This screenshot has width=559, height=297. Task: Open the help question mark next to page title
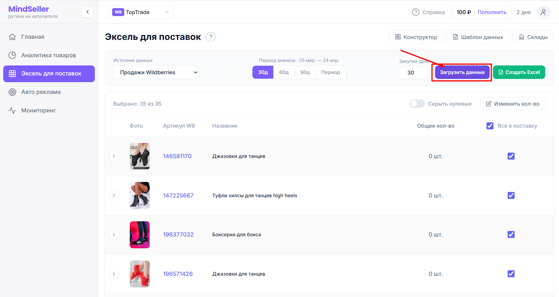tap(211, 37)
